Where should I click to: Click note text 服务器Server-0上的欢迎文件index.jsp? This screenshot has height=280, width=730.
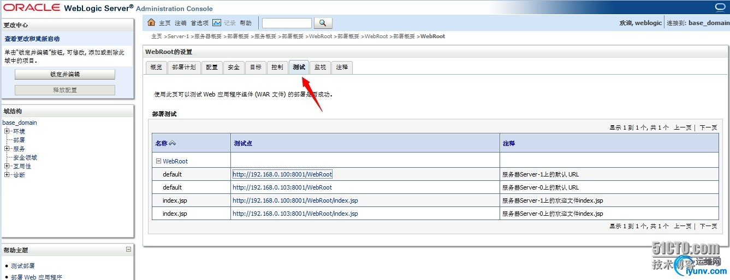pyautogui.click(x=553, y=214)
